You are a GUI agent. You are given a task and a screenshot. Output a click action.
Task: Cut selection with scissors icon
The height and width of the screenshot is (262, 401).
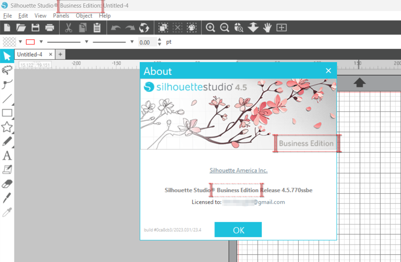click(x=68, y=28)
